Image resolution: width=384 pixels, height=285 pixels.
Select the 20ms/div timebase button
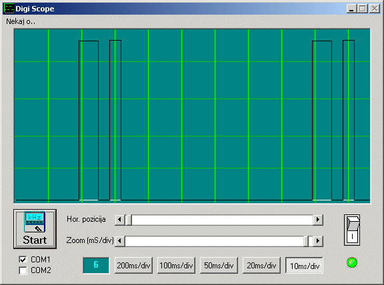pyautogui.click(x=261, y=266)
